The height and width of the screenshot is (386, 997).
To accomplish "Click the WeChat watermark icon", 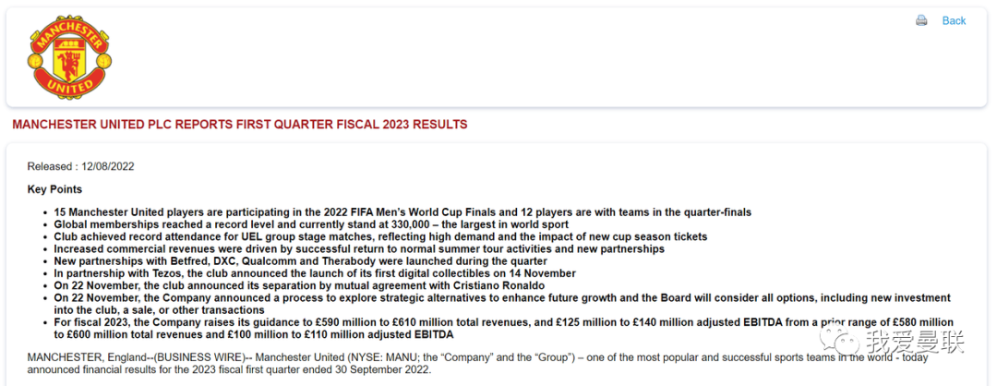I will [x=835, y=343].
